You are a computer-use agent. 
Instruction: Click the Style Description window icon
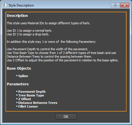[5, 5]
